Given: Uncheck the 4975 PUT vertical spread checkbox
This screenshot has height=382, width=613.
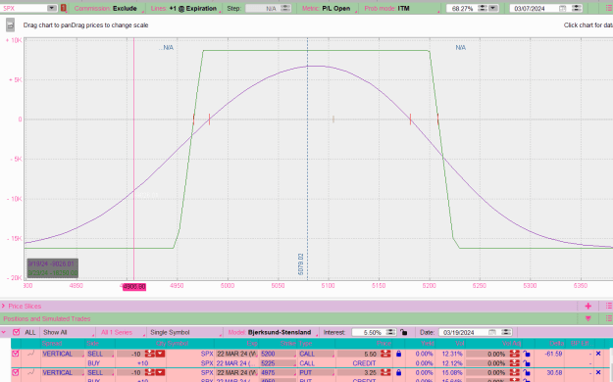Looking at the screenshot, I should pyautogui.click(x=16, y=372).
